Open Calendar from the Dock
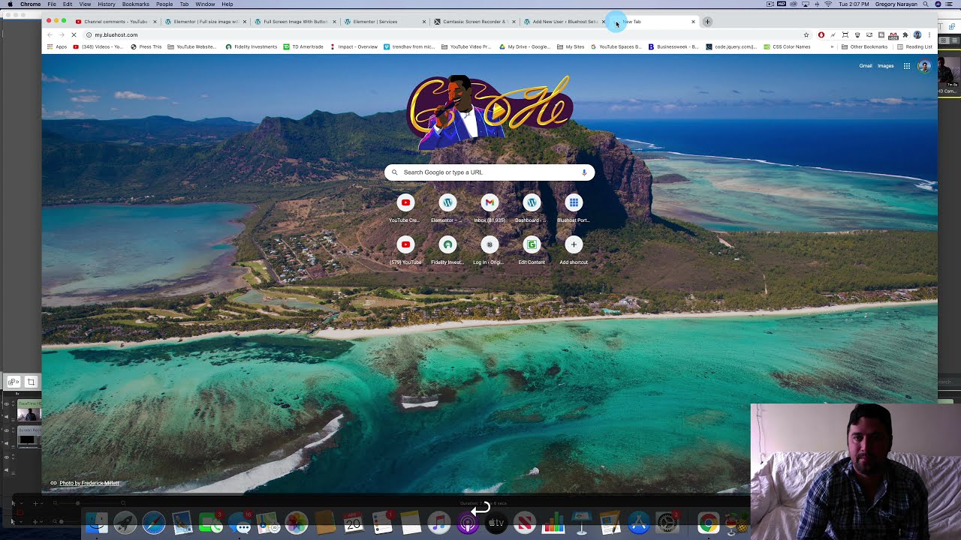The image size is (961, 540). tap(354, 523)
